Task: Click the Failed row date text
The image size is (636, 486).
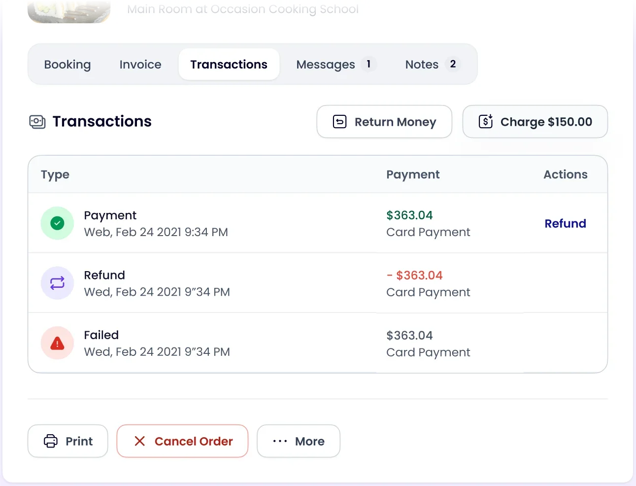Action: pyautogui.click(x=157, y=352)
